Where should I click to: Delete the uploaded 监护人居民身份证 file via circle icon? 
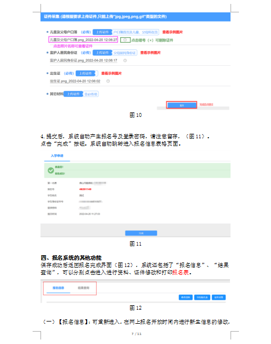click(125, 61)
